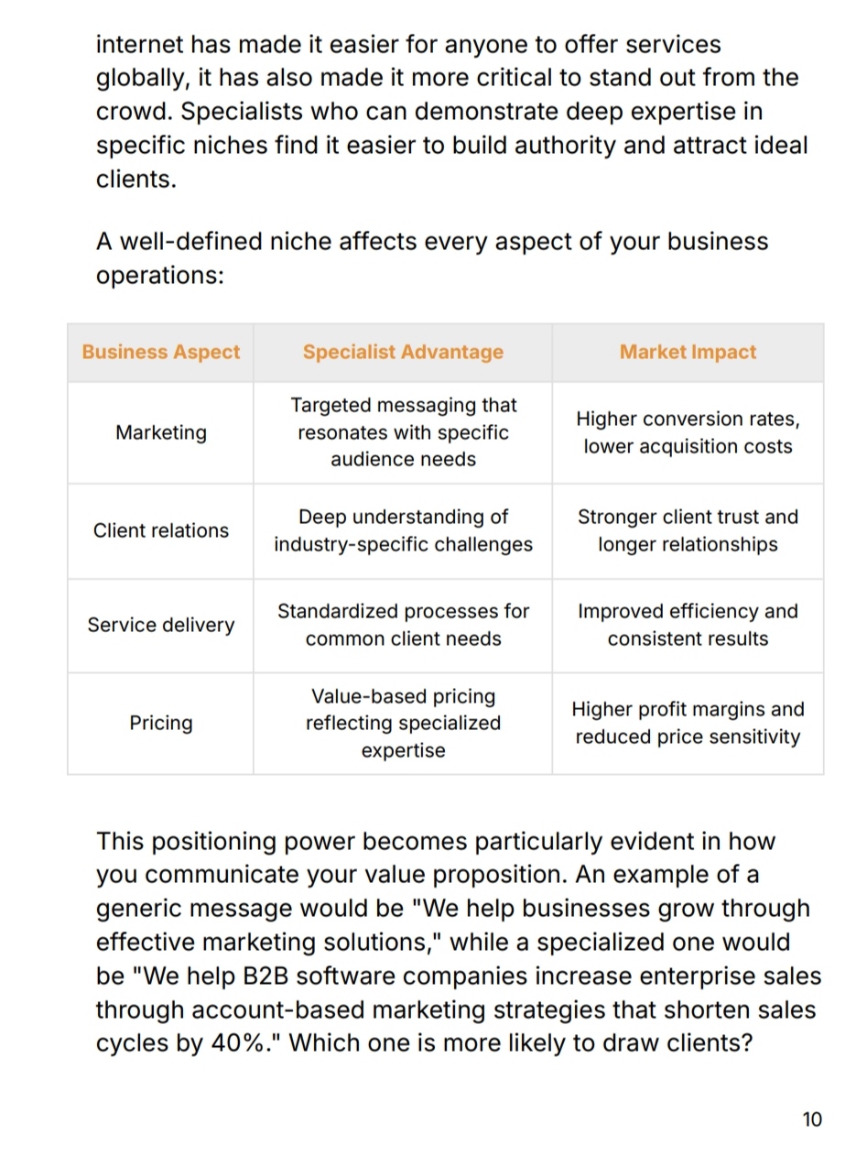Select the Marketing row label
Viewport: 867px width, 1156px height.
[161, 432]
